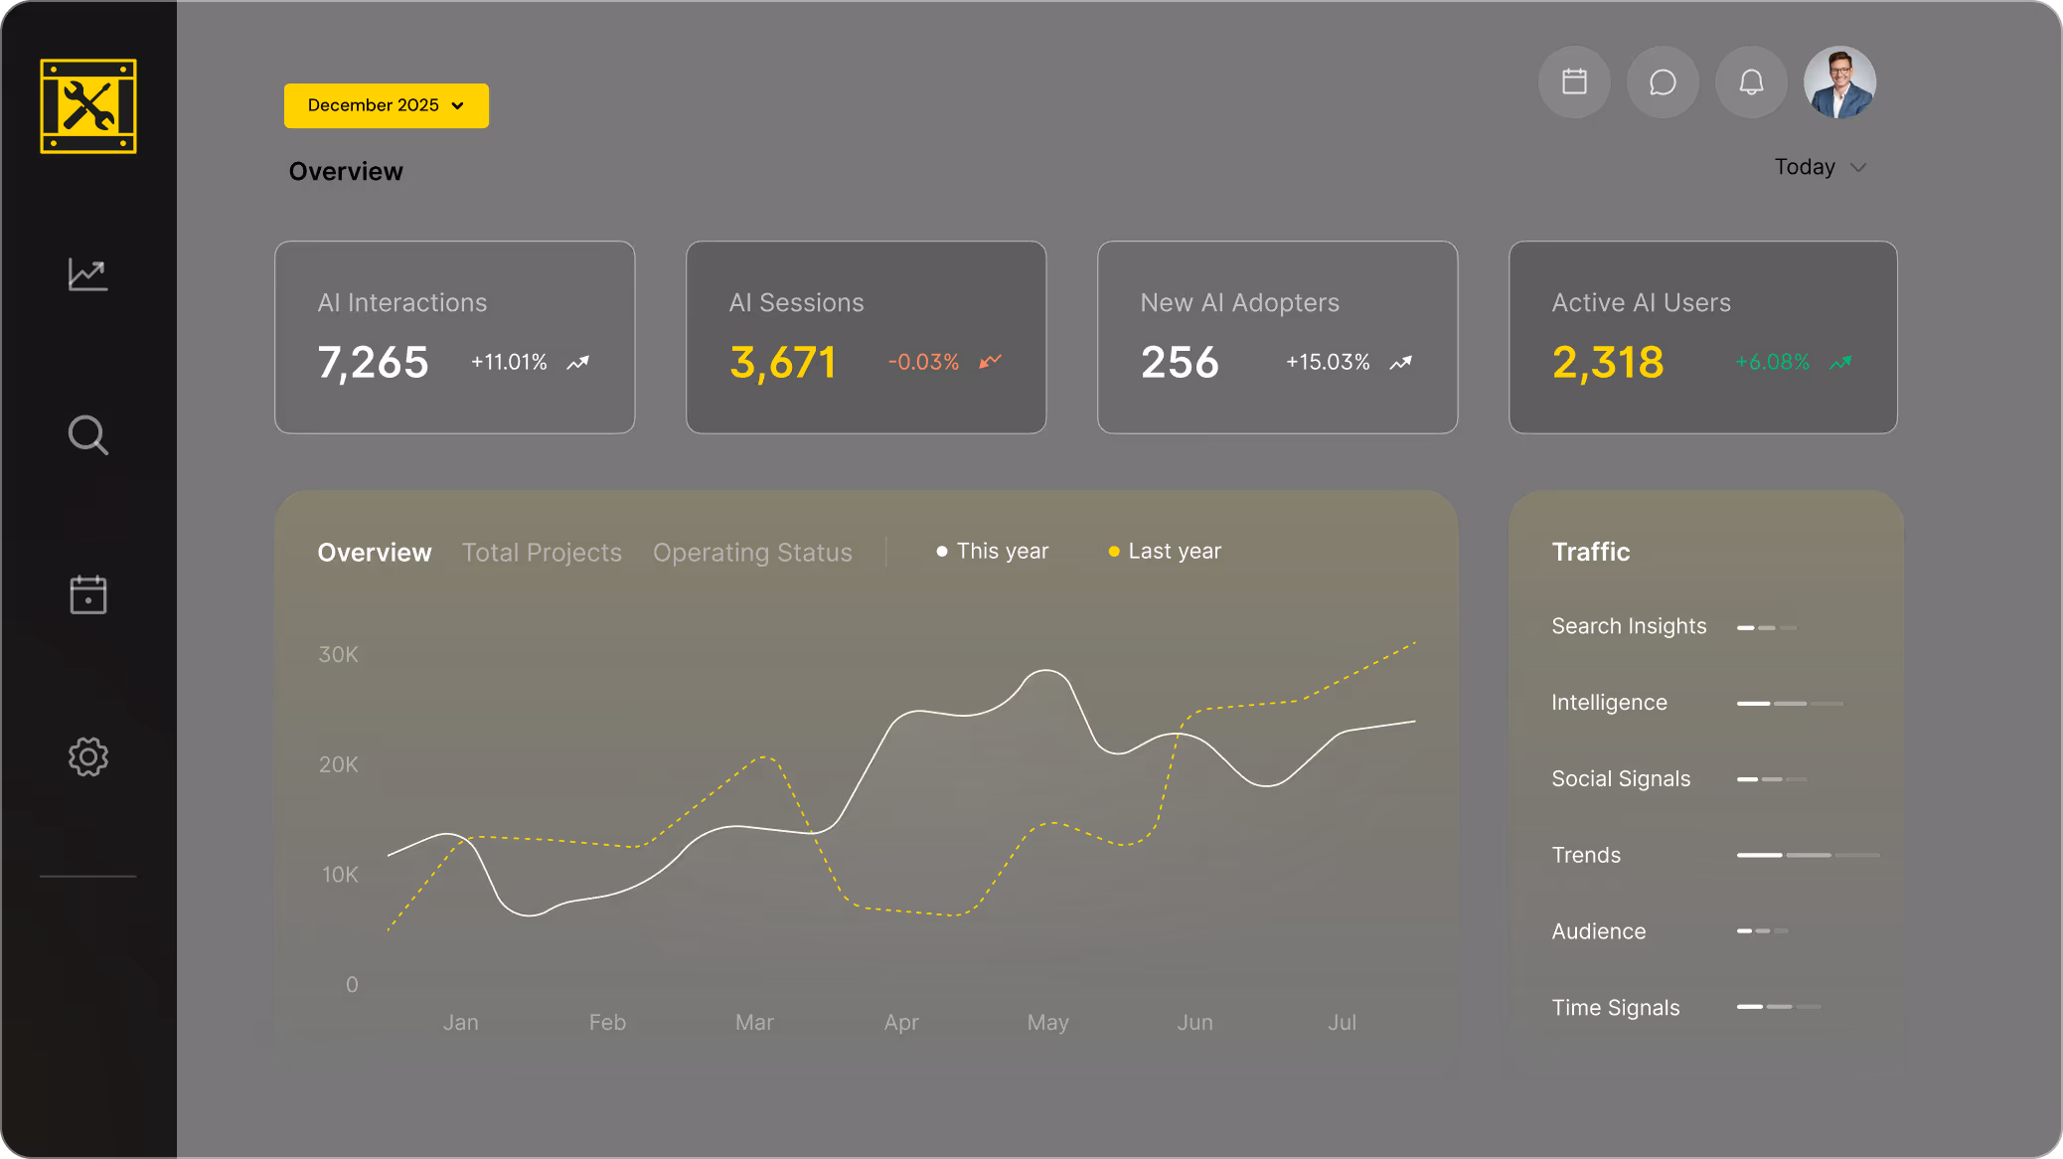The width and height of the screenshot is (2063, 1159).
Task: Open settings gear in sidebar
Action: pos(88,756)
